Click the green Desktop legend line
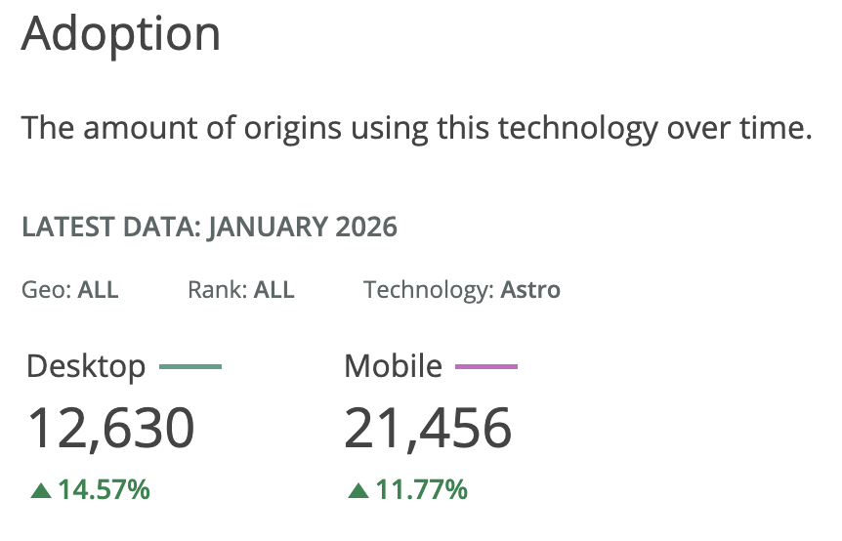This screenshot has height=541, width=842. [190, 367]
